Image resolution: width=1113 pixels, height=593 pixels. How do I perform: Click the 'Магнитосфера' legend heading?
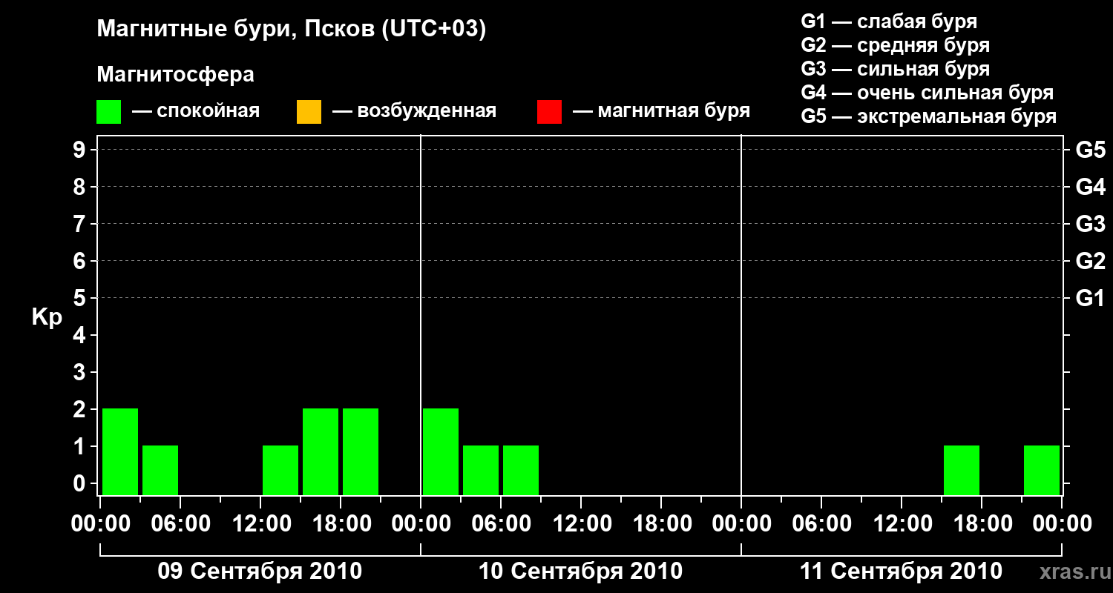point(176,75)
